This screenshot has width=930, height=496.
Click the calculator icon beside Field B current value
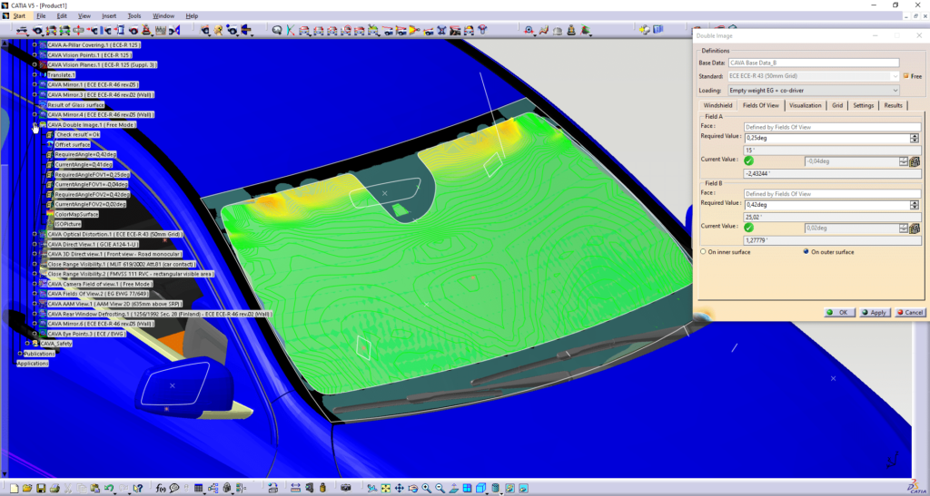pyautogui.click(x=914, y=229)
